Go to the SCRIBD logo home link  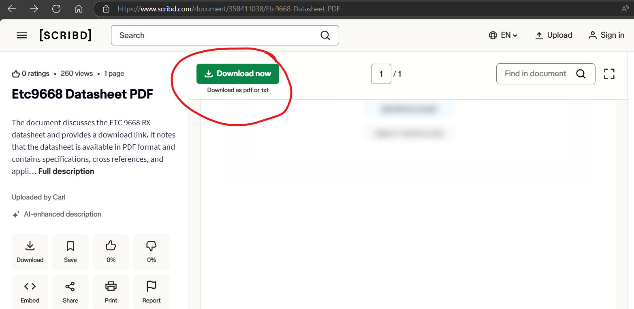pos(65,35)
